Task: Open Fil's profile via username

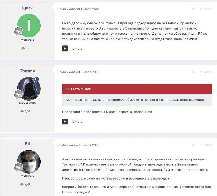Action: click(27, 144)
